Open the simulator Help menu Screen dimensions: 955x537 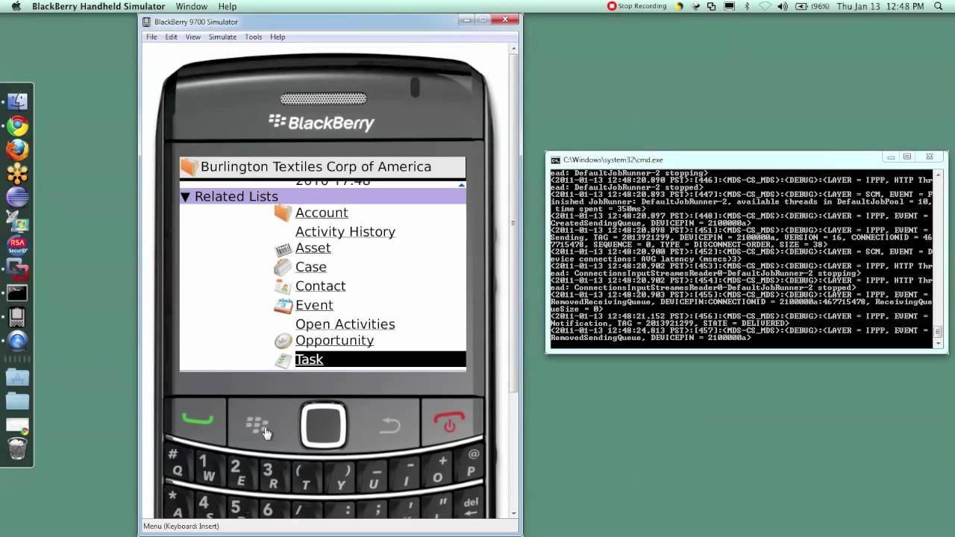point(278,37)
